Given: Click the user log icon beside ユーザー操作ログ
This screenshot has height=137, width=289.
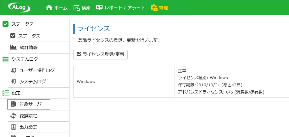Looking at the screenshot, I should click(14, 70).
